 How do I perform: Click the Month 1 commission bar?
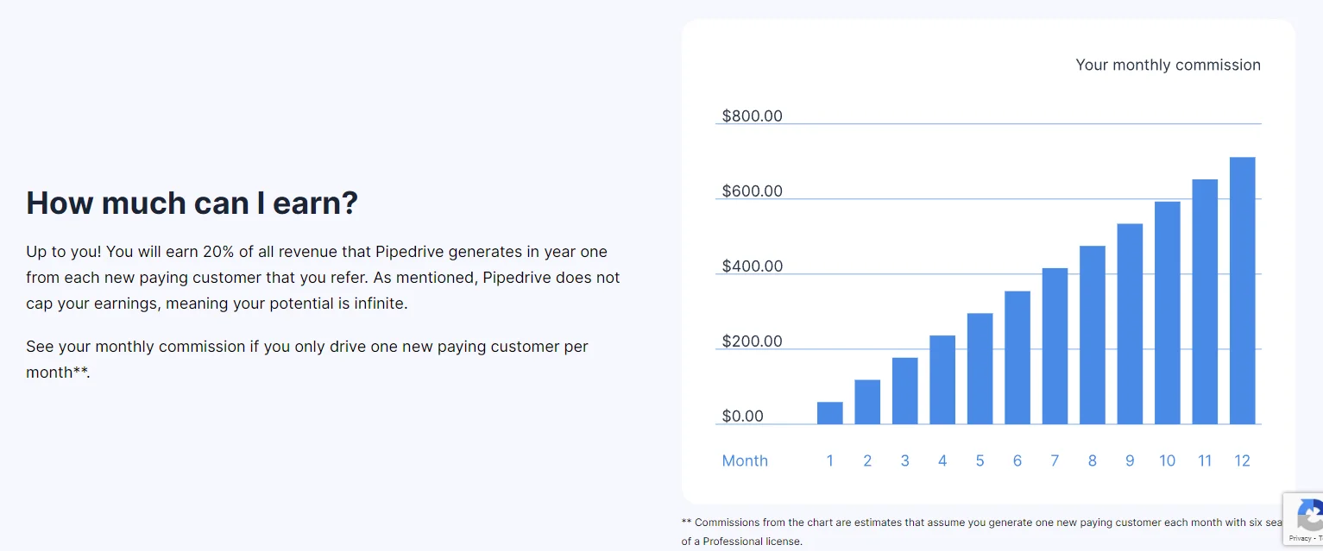point(830,413)
